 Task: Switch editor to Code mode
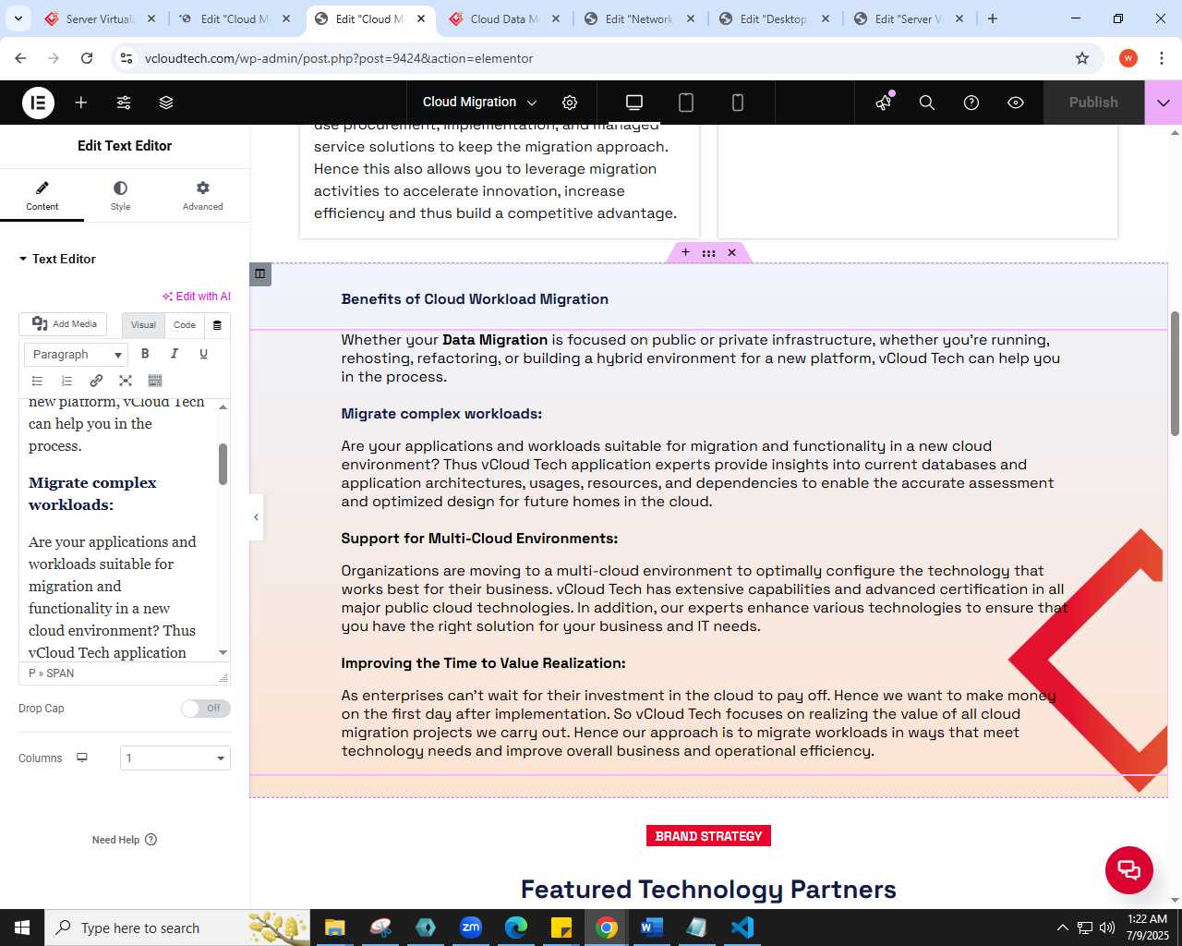coord(185,325)
